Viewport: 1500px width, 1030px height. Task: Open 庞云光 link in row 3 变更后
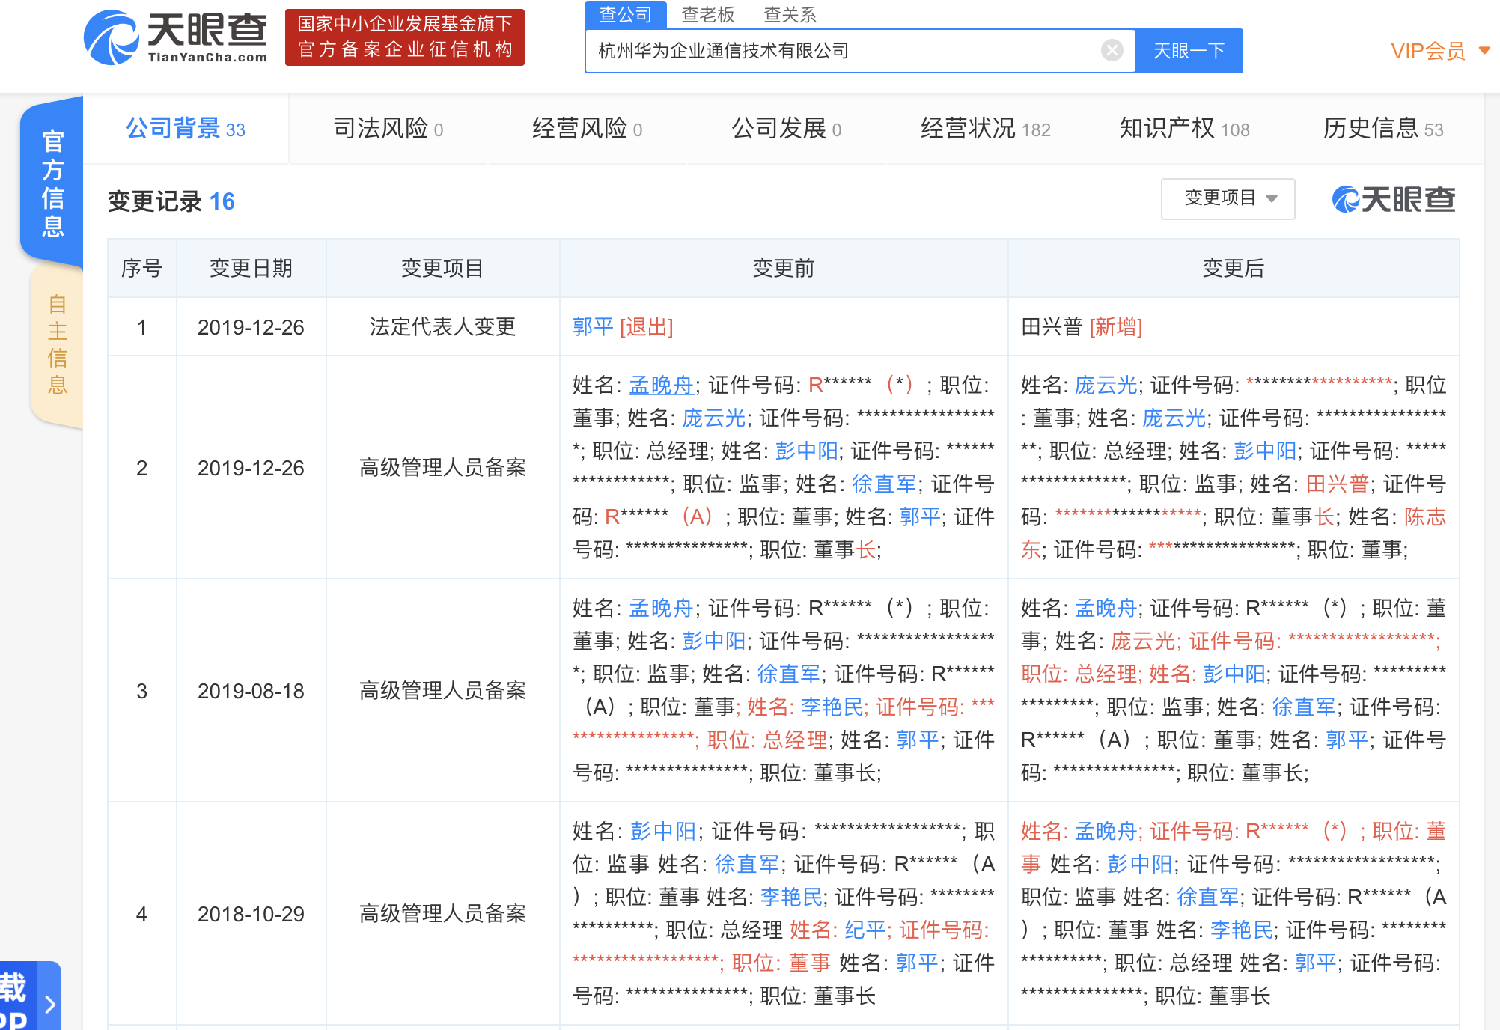pos(1142,642)
